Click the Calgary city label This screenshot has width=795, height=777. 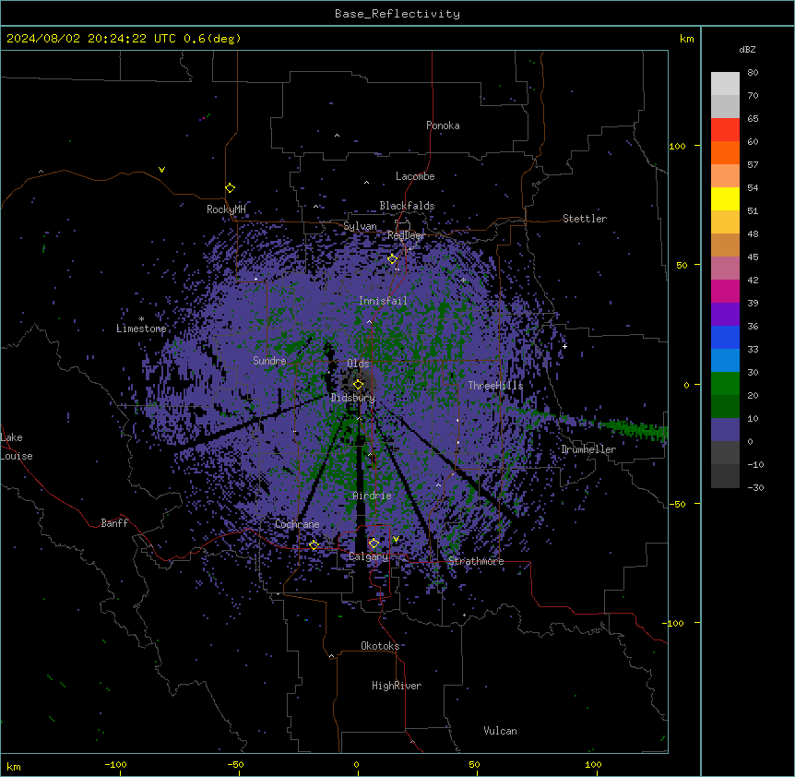click(x=368, y=556)
